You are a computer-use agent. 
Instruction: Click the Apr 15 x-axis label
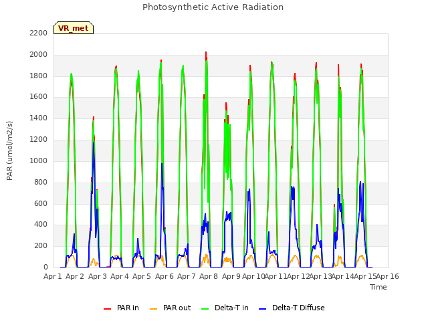click(x=365, y=276)
